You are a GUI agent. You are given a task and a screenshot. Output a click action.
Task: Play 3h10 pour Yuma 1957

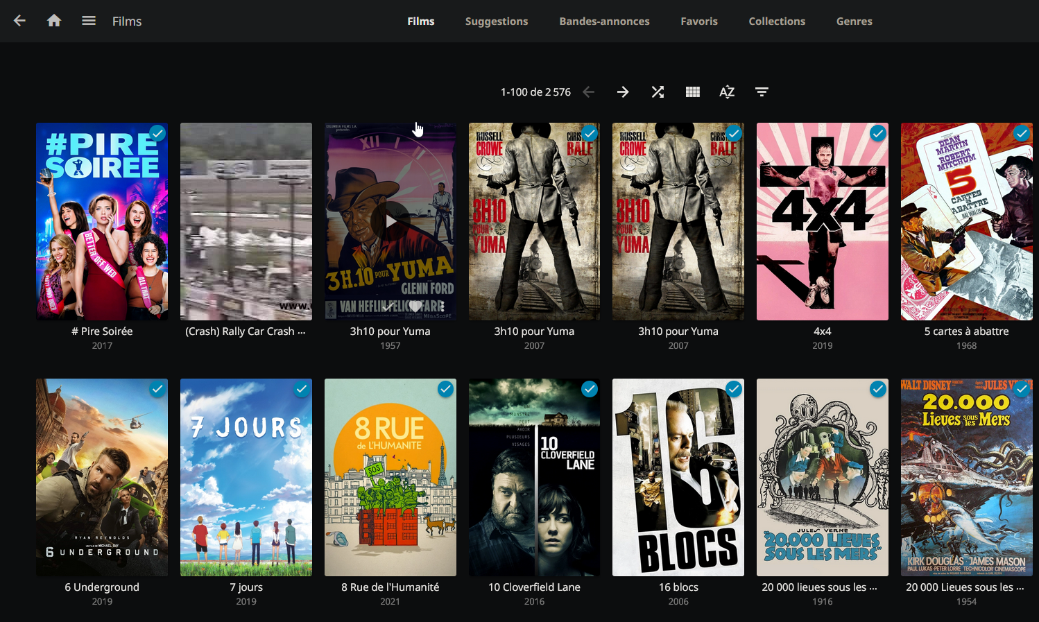390,221
